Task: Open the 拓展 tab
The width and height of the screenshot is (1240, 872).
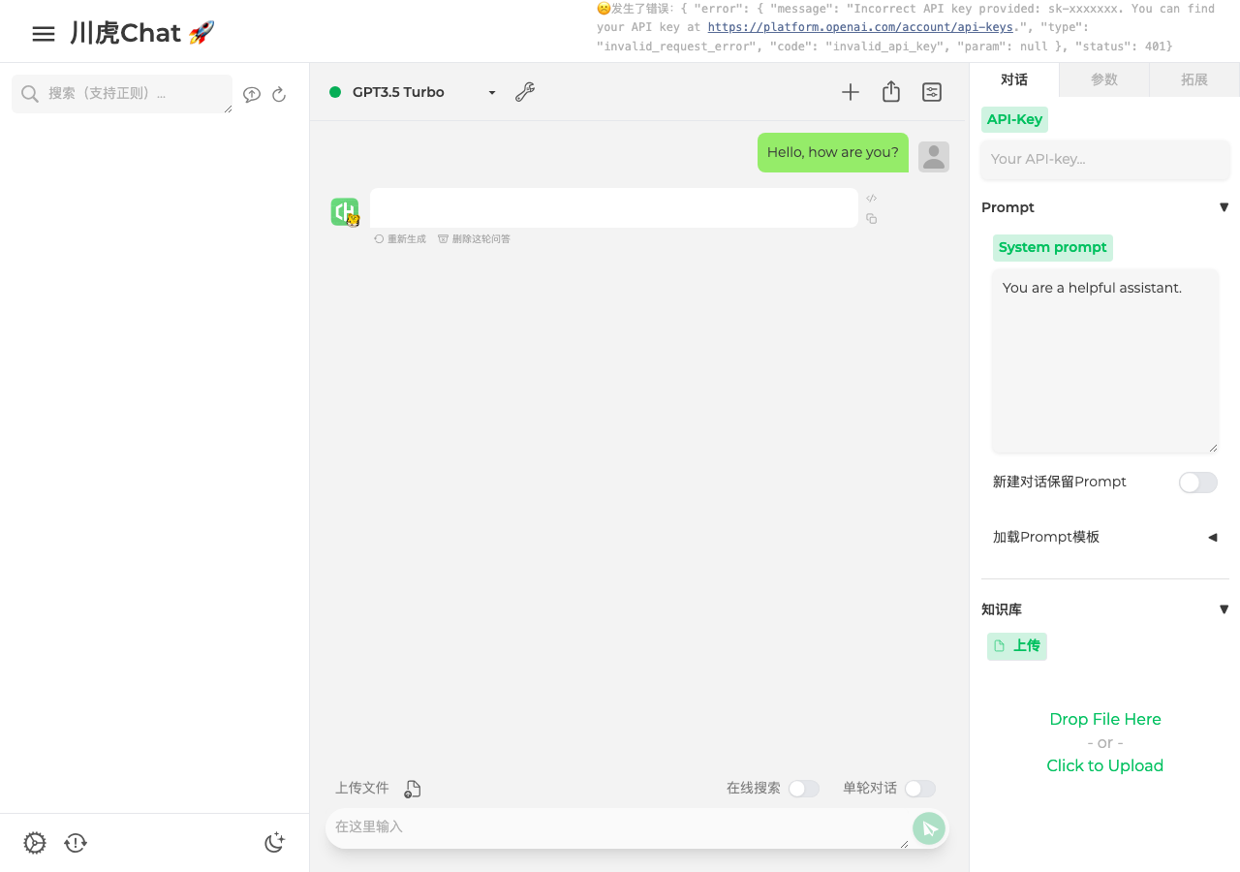Action: (x=1194, y=79)
